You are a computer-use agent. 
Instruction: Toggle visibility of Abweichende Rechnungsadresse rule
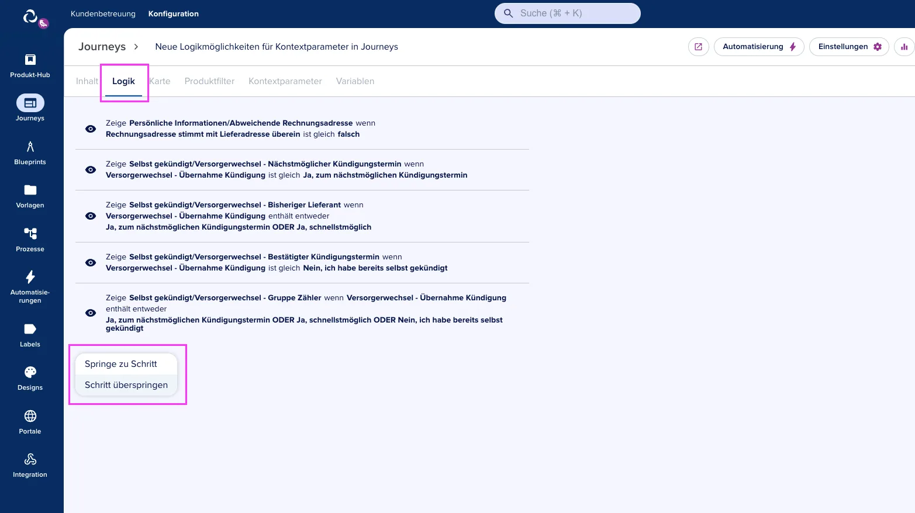(91, 129)
